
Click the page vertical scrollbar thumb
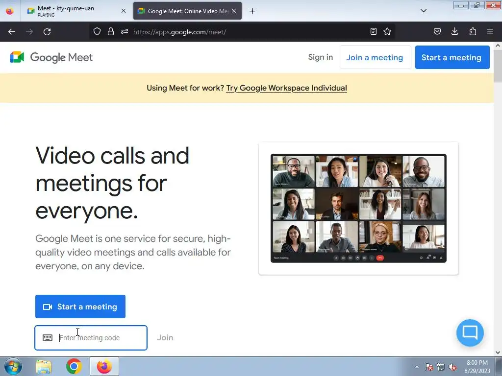[x=498, y=66]
